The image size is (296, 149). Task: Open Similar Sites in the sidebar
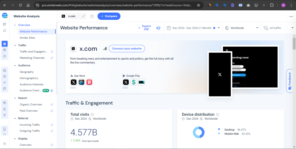(x=27, y=38)
